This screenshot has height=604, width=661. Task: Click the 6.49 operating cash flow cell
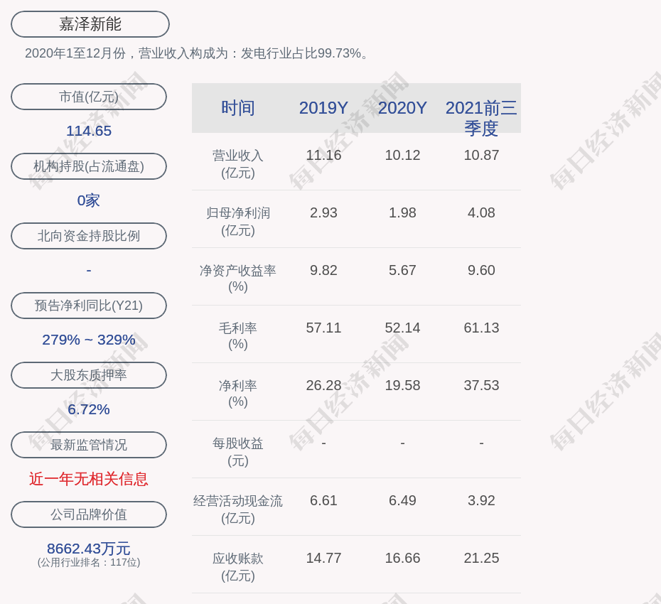click(402, 500)
